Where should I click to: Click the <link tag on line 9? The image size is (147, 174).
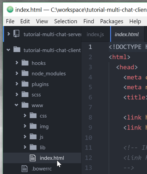132,128
